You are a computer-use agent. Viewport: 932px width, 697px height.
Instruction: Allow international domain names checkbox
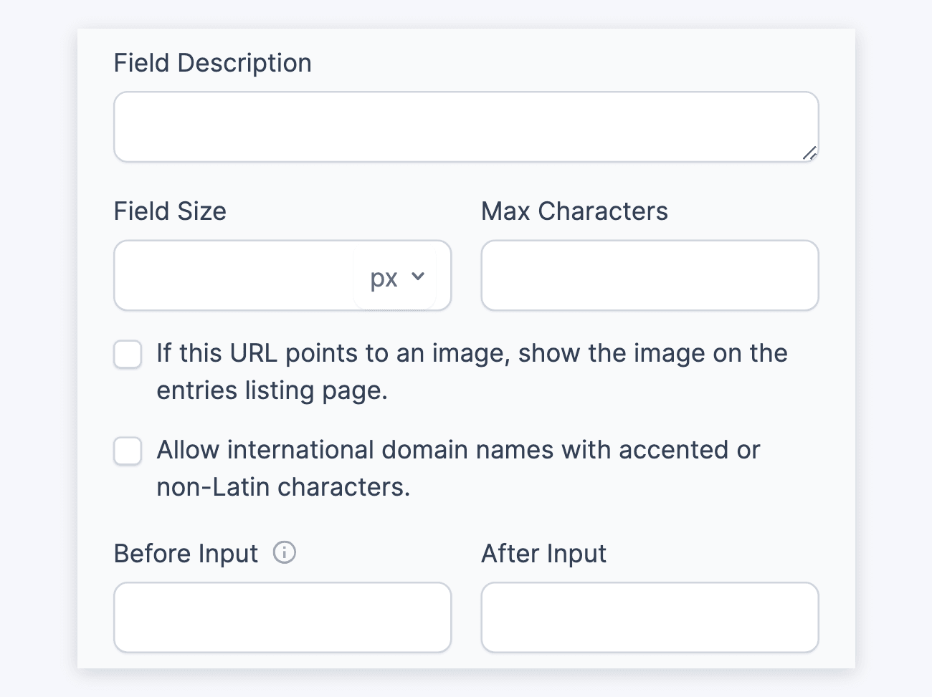click(x=128, y=451)
